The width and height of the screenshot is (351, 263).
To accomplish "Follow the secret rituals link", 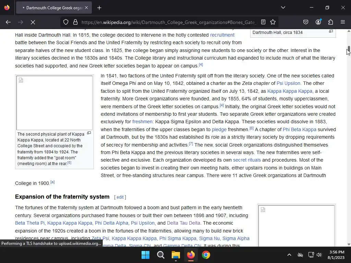I will (247, 160).
